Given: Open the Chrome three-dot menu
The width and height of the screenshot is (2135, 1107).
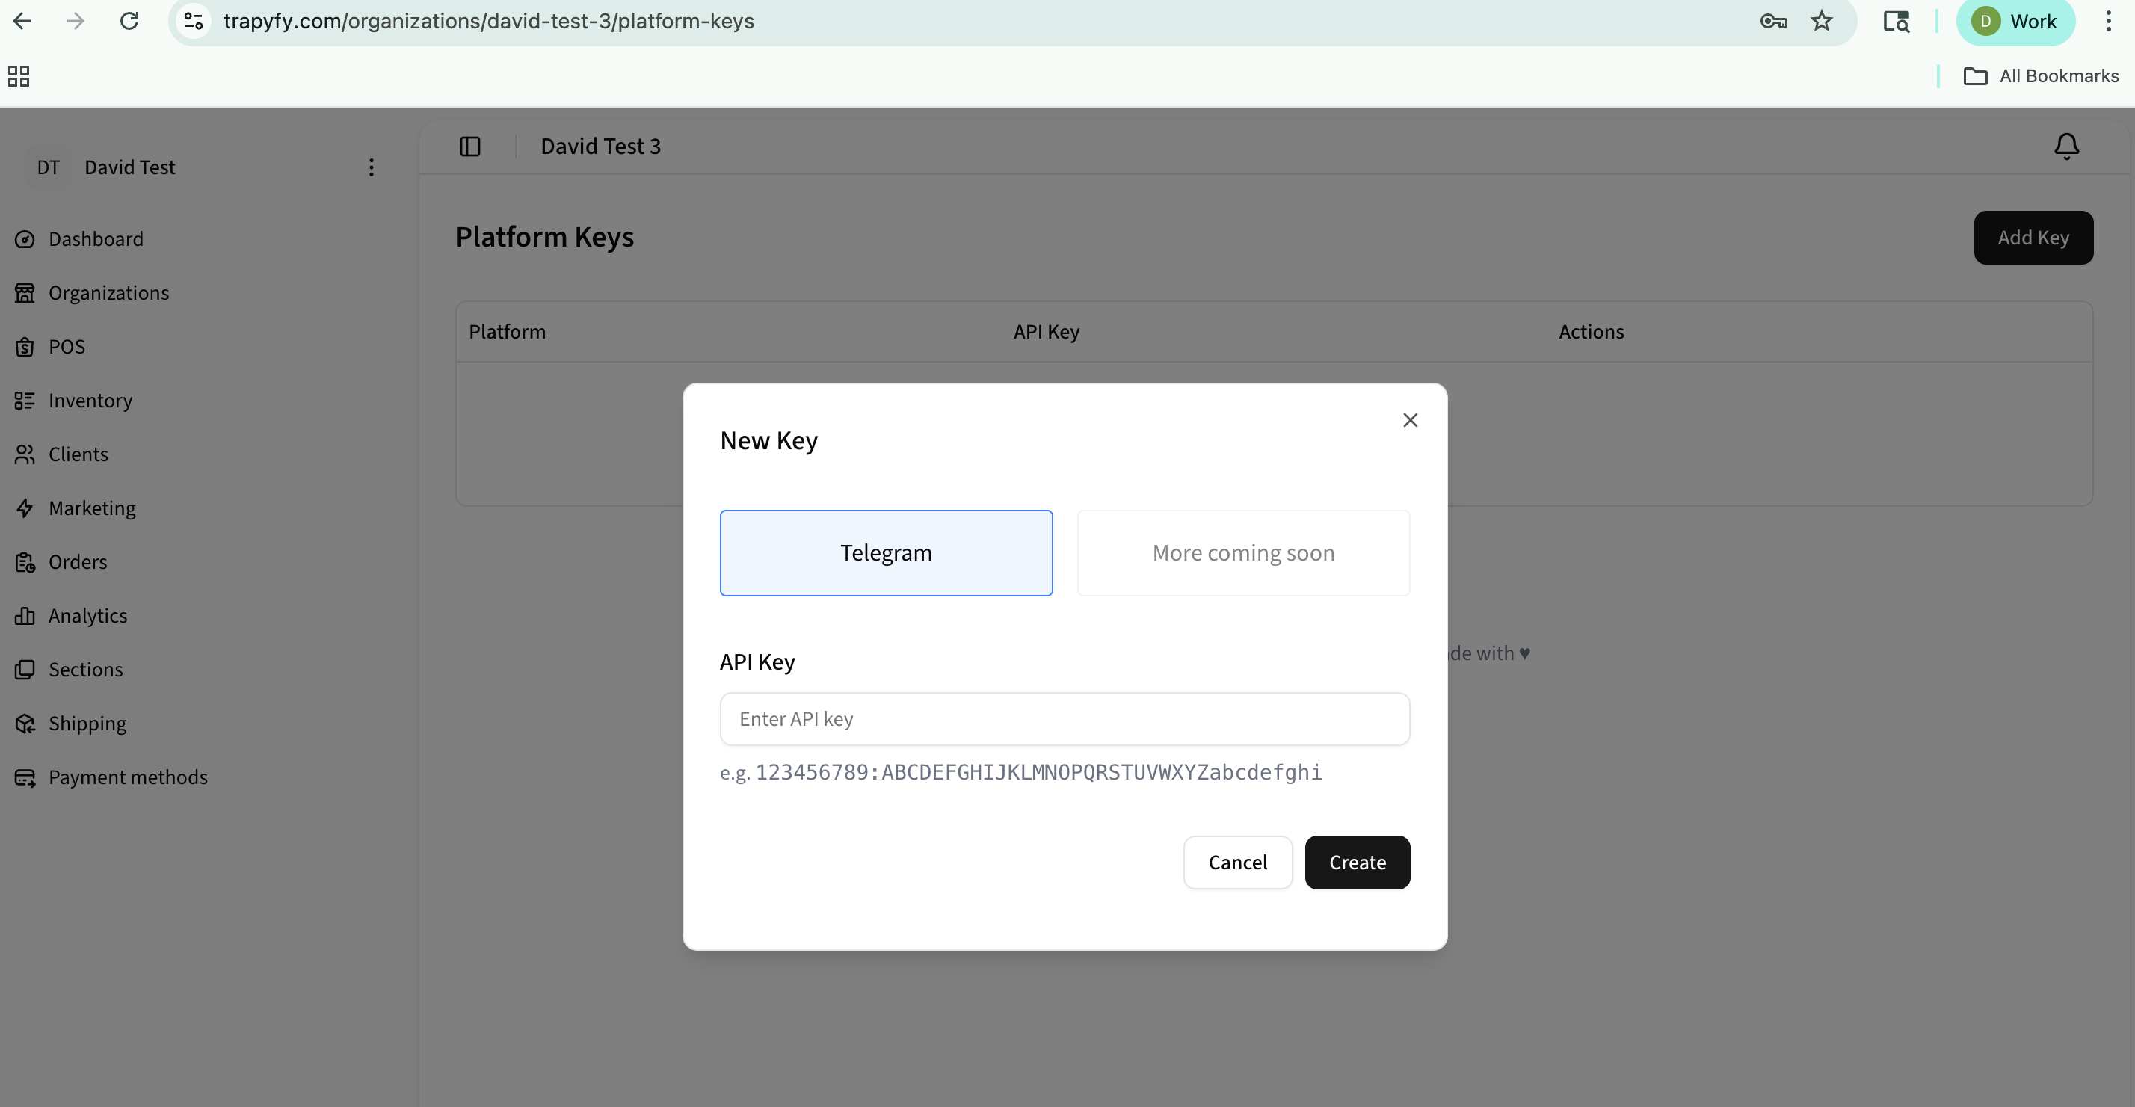Looking at the screenshot, I should pyautogui.click(x=2109, y=21).
